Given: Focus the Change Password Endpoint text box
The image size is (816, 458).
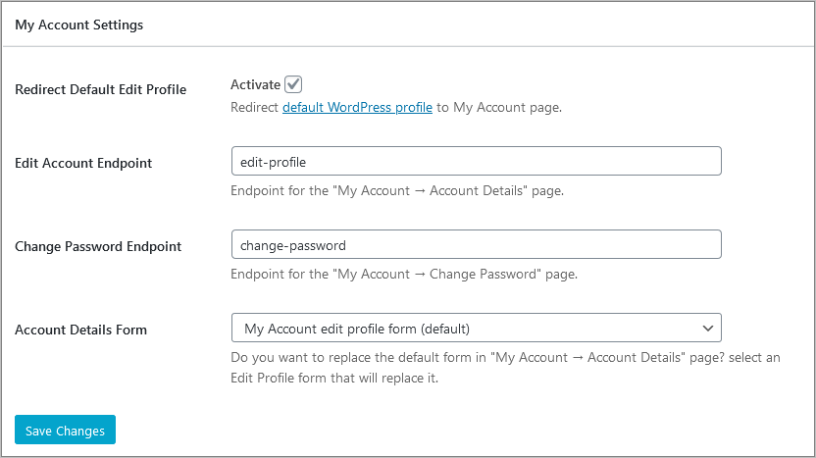Looking at the screenshot, I should pyautogui.click(x=477, y=244).
